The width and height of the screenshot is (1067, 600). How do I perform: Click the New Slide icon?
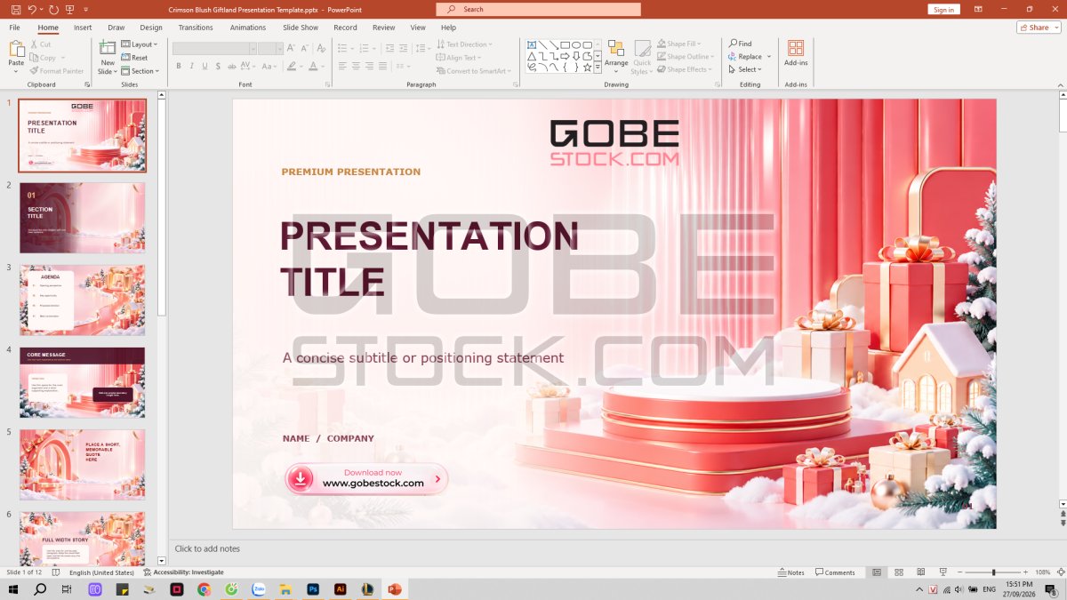(x=108, y=48)
